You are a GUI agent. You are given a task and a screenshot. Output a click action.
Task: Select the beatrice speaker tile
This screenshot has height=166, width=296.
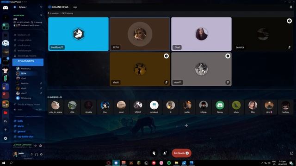(x=263, y=34)
